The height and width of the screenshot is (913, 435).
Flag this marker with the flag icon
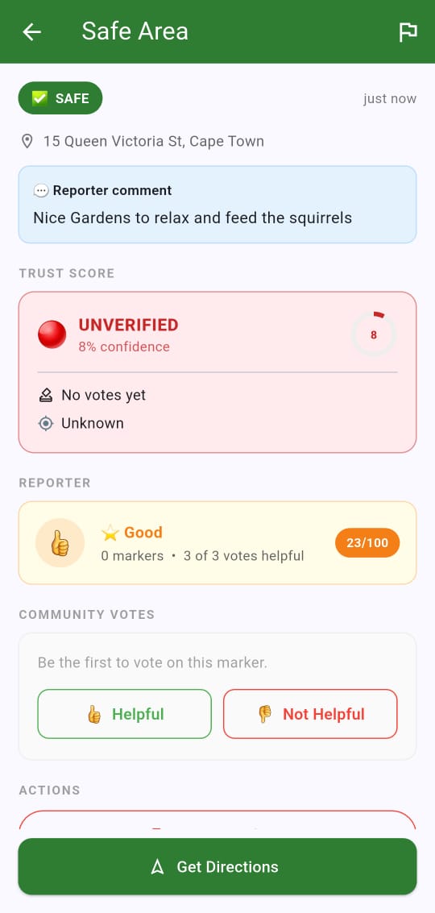[408, 31]
